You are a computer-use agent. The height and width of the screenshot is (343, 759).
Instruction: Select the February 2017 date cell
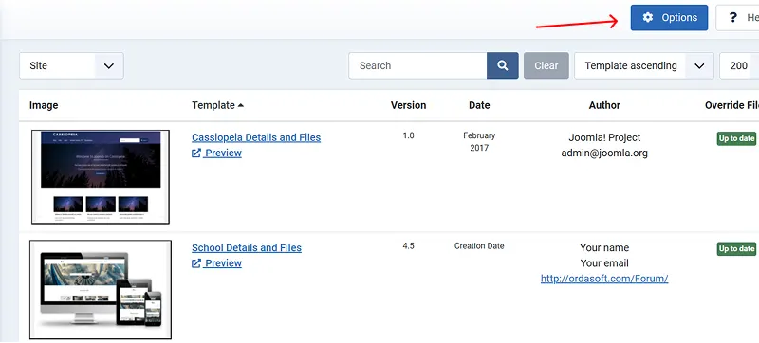coord(479,141)
